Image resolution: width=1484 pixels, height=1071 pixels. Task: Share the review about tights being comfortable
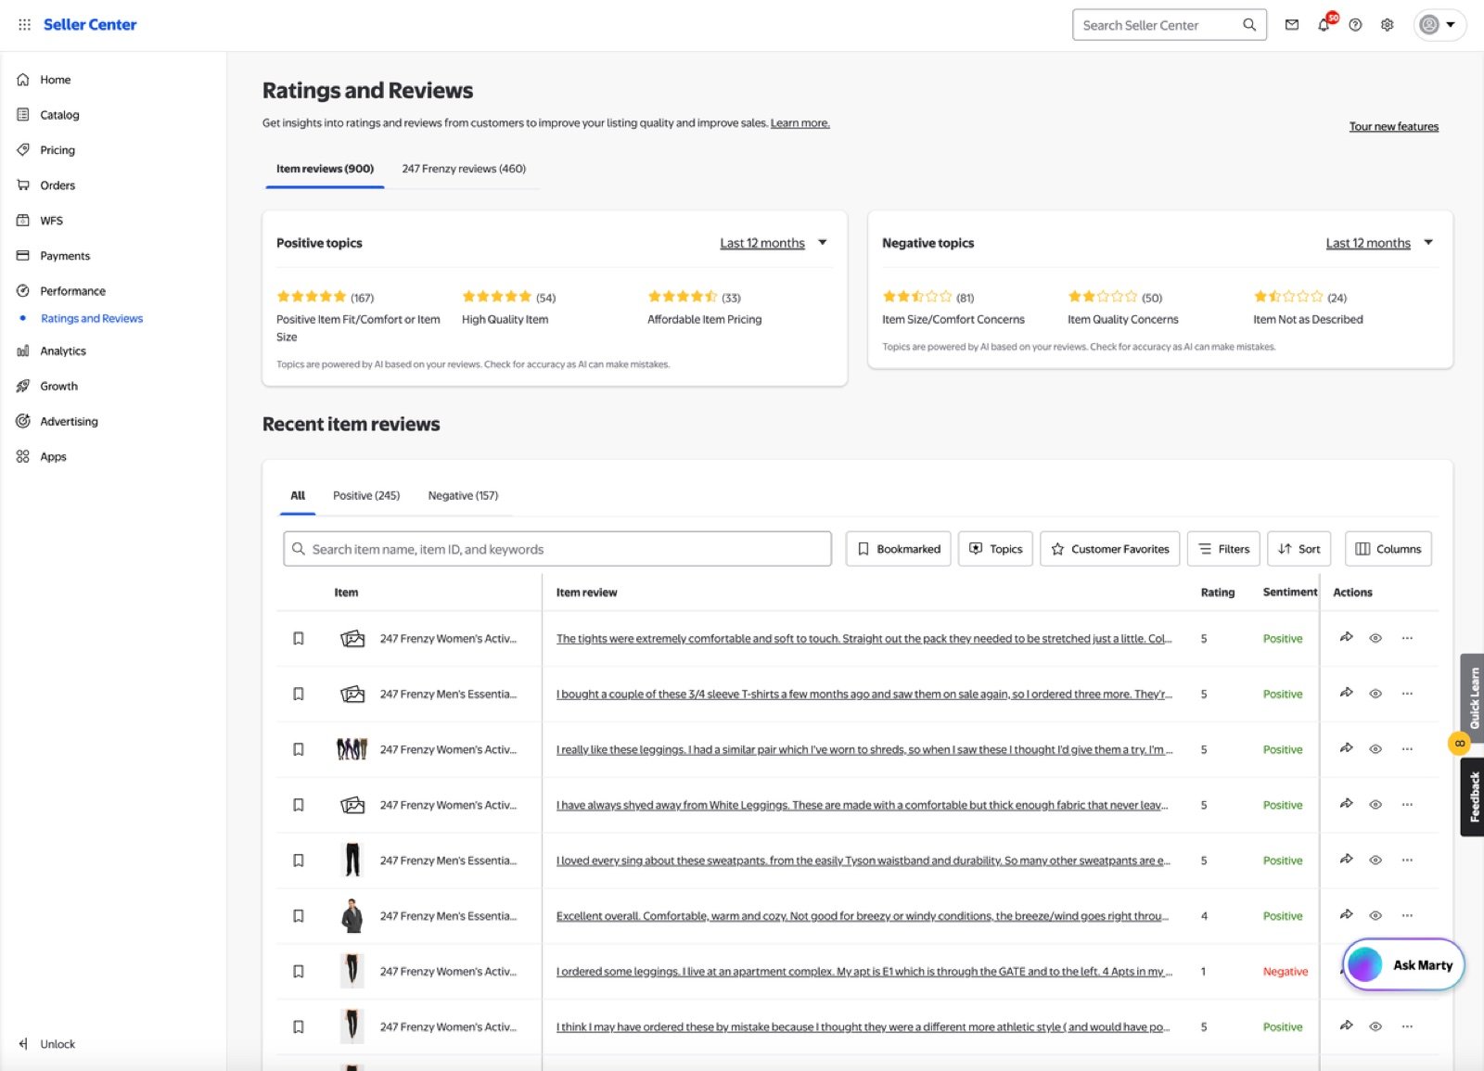1346,638
